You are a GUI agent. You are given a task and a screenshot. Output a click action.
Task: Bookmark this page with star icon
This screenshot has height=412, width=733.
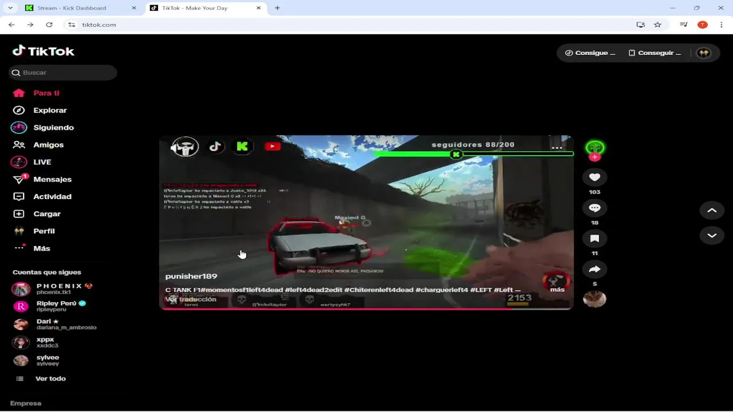pyautogui.click(x=657, y=25)
